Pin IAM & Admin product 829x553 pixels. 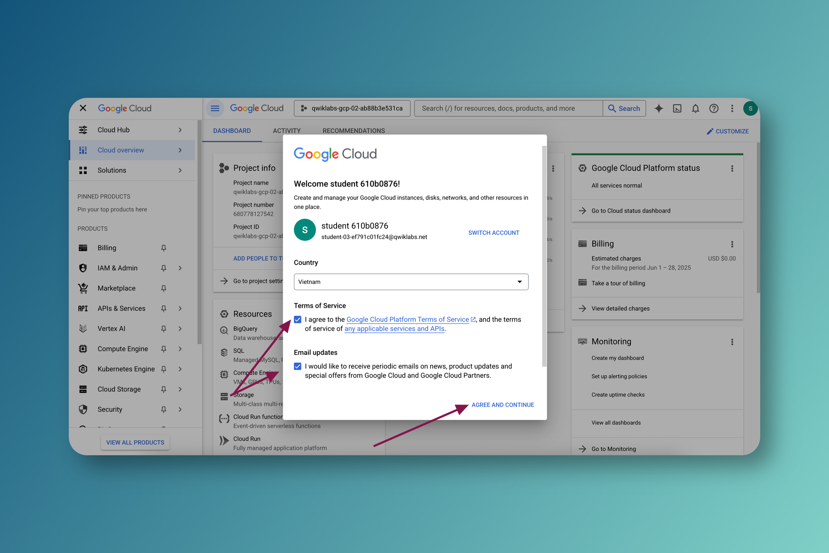164,268
